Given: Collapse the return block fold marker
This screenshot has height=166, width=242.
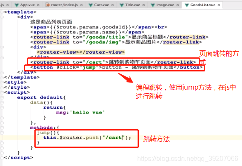Looking at the screenshot, I should [2, 107].
